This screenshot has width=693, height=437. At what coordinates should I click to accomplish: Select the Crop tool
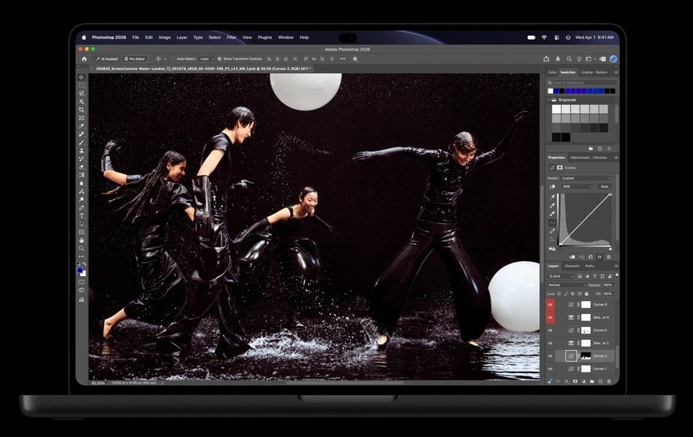pyautogui.click(x=82, y=110)
